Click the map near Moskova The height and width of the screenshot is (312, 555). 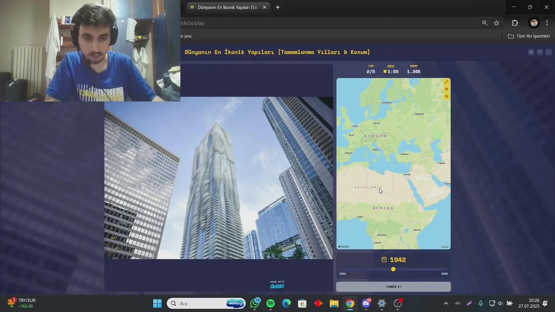point(419,114)
